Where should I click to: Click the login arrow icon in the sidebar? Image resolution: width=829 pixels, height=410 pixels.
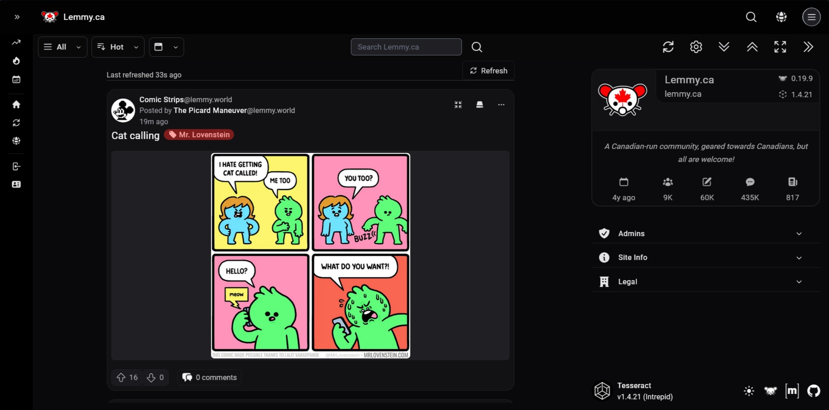pos(16,166)
